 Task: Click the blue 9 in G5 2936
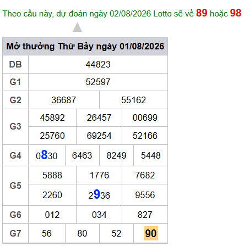tap(97, 194)
